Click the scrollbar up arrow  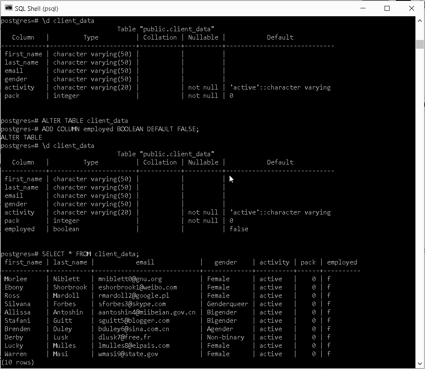420,20
